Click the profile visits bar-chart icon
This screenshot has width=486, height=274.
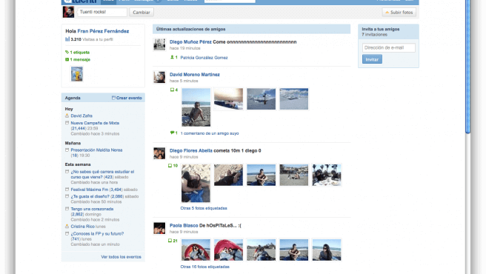tap(67, 39)
